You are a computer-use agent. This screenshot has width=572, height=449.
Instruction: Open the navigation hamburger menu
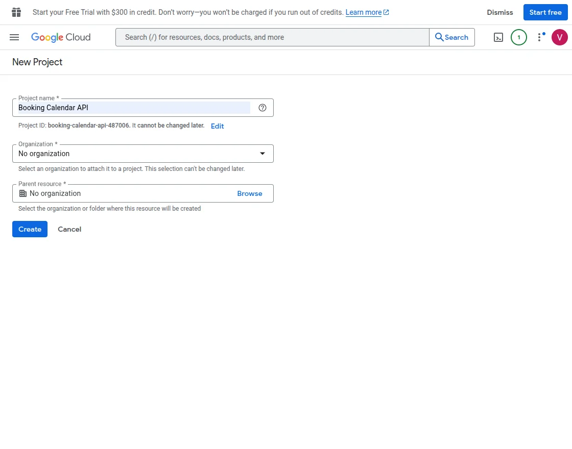(14, 37)
